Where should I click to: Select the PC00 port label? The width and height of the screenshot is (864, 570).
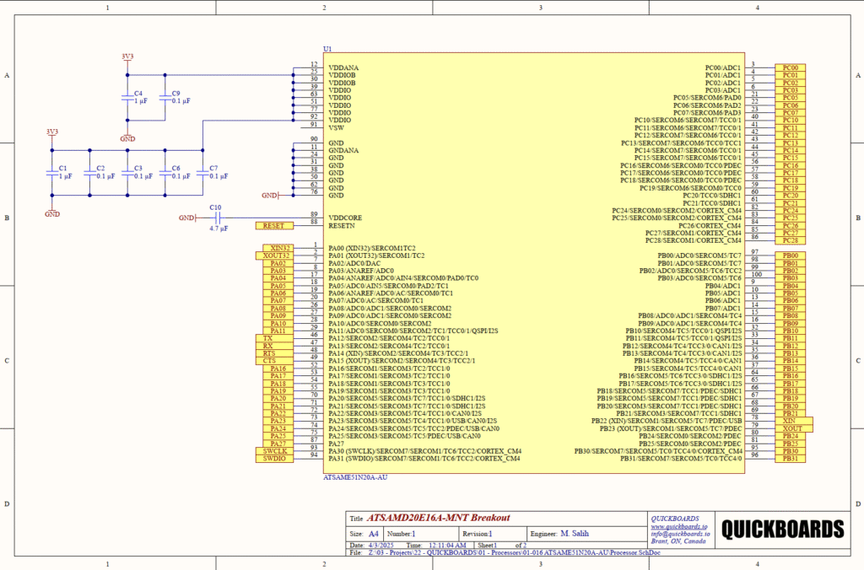tap(790, 67)
